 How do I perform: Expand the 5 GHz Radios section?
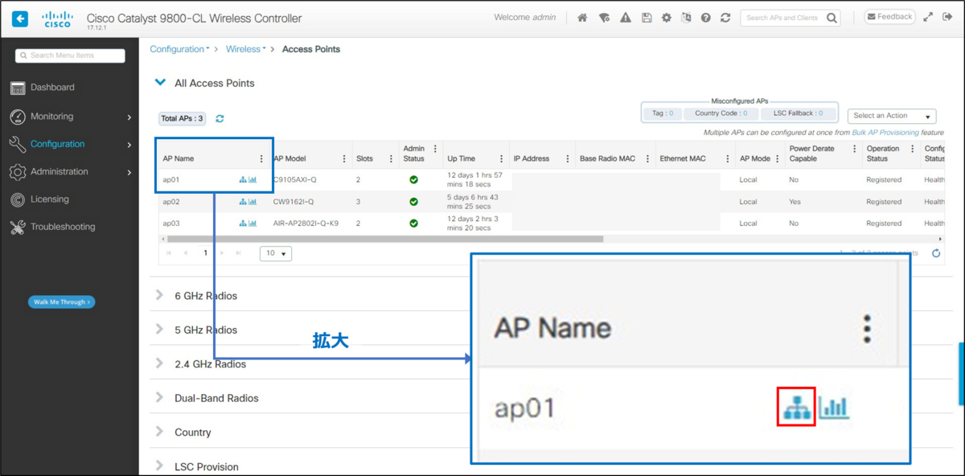[159, 330]
